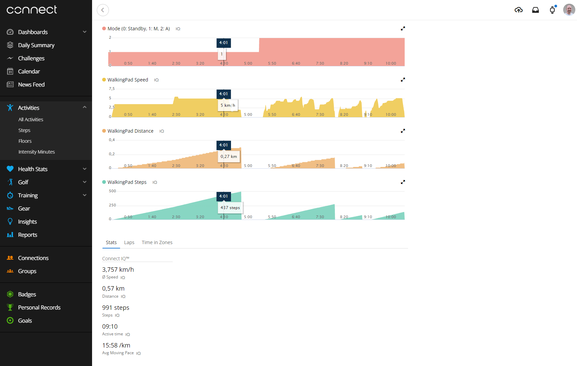Click the Daily Summary layers icon
Screen dimensions: 577x366
point(10,45)
